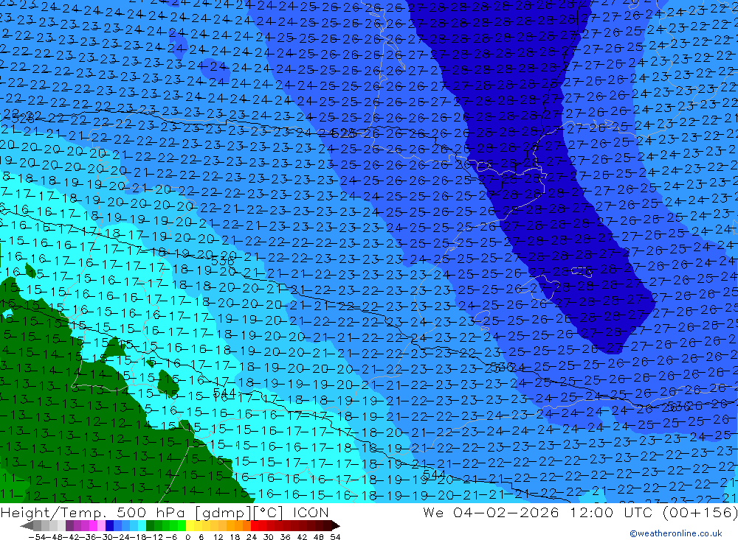Click the "48" legend tick label
The width and height of the screenshot is (738, 540).
(319, 537)
